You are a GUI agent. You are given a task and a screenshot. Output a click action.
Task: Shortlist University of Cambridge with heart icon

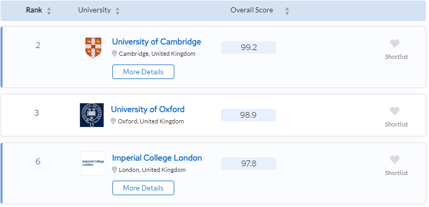[x=395, y=44]
